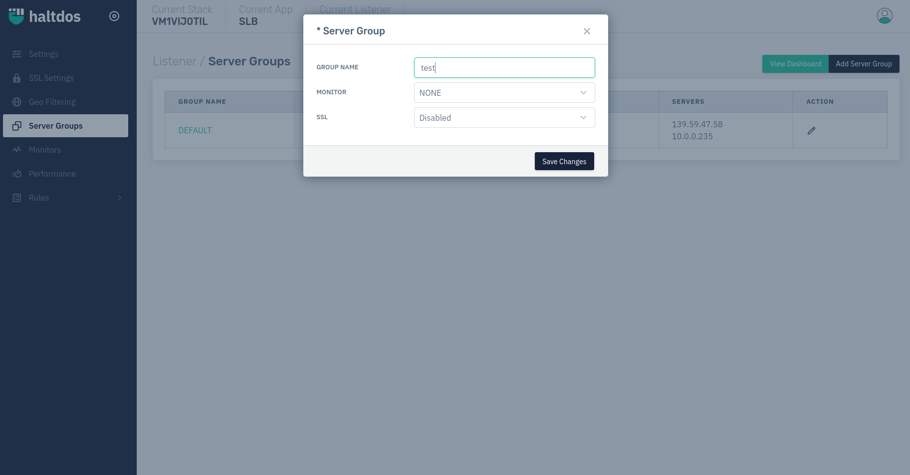Click the SERVERS column header

coord(688,102)
